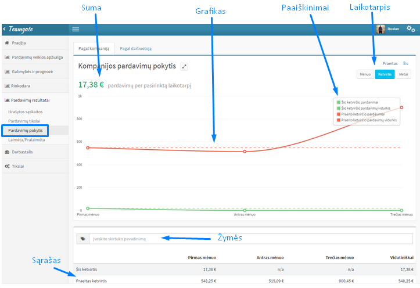Toggle Praeito ketvirčio pardavimų vidurkis legend entry
Image resolution: width=420 pixels, height=288 pixels.
[367, 120]
